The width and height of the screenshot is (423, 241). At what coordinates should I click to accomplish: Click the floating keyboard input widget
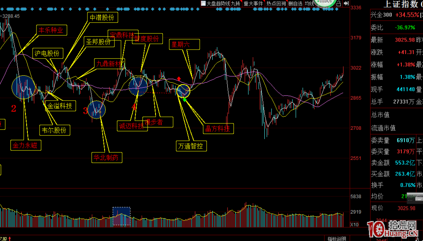415,199
